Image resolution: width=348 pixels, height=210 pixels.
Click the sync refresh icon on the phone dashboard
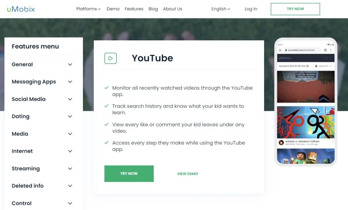pyautogui.click(x=308, y=66)
